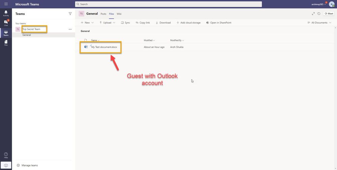Click the 'About an hour ago' cell
337x170 pixels.
[x=154, y=47]
